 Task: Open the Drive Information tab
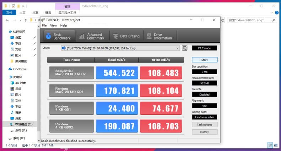[160, 36]
